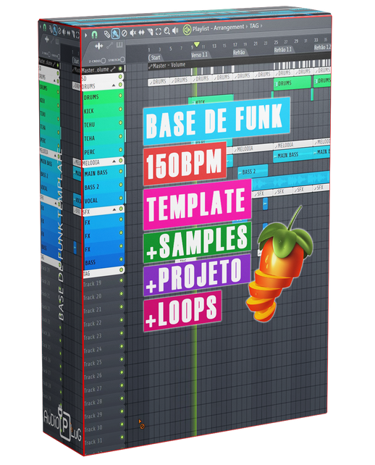Focus audio clips waveform icon

98,46
